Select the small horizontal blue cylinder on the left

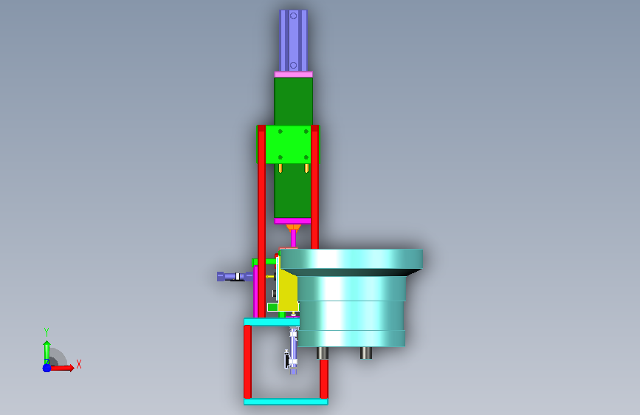pyautogui.click(x=235, y=276)
